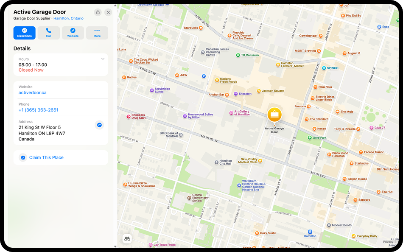The width and height of the screenshot is (403, 252).
Task: Click the address directions arrow icon
Action: 99,125
